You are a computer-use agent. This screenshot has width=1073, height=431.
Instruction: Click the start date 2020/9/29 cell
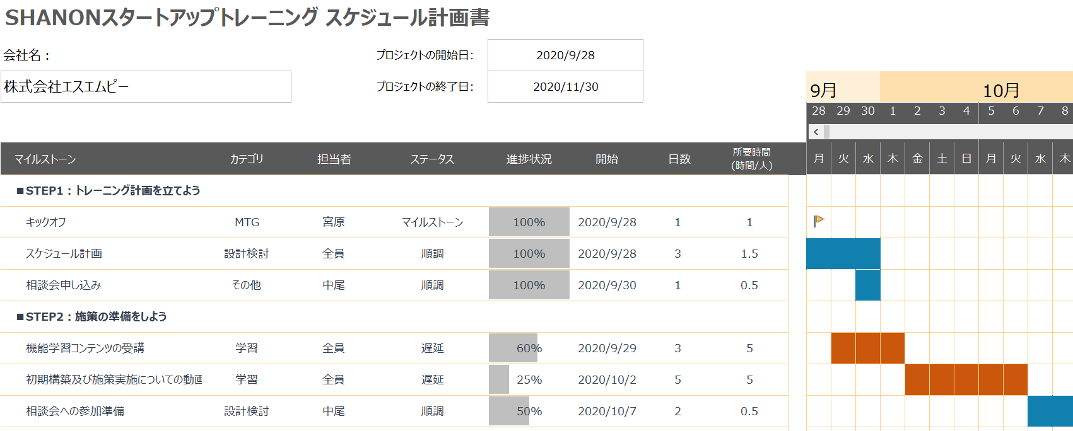click(607, 348)
